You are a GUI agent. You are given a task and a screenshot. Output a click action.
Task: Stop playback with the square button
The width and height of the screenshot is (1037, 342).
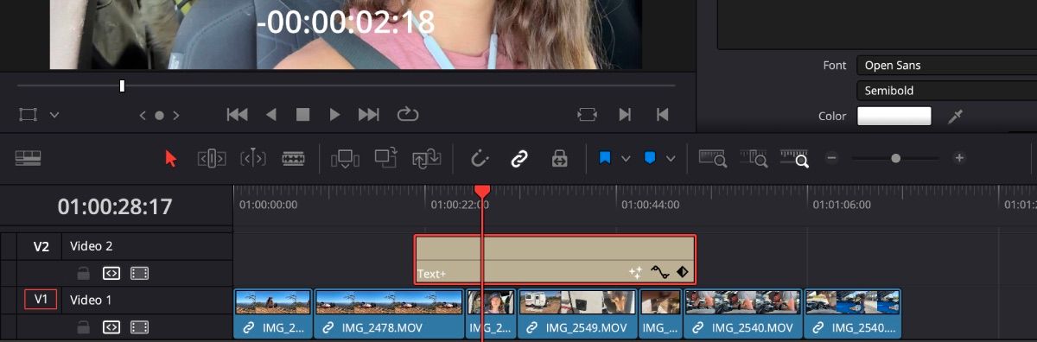pos(302,114)
